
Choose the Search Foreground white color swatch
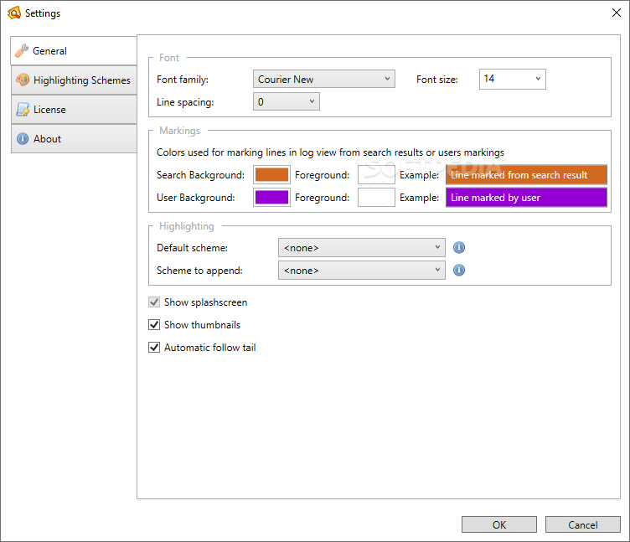coord(376,175)
